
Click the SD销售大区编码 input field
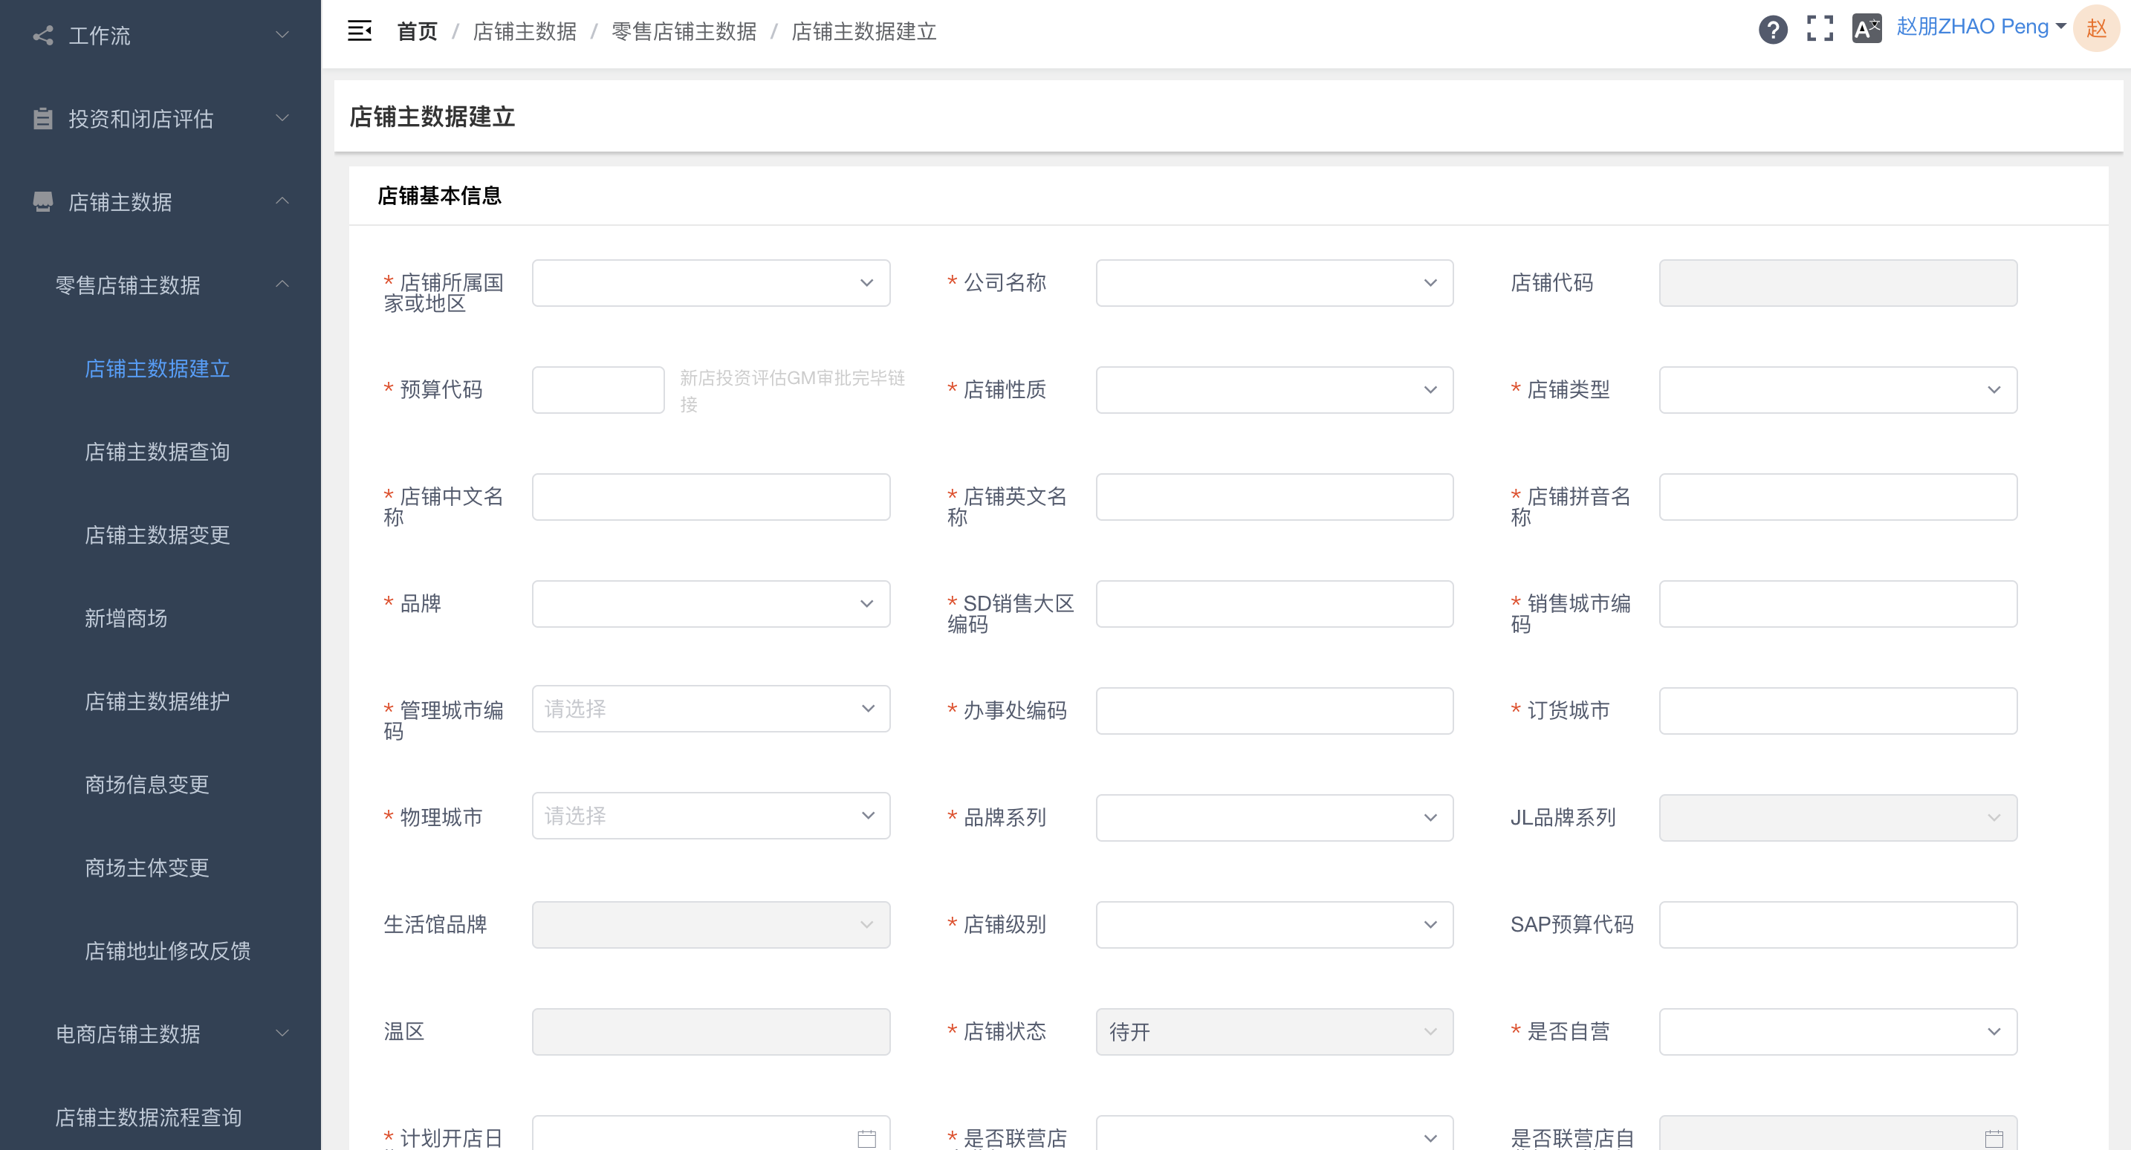(1274, 604)
